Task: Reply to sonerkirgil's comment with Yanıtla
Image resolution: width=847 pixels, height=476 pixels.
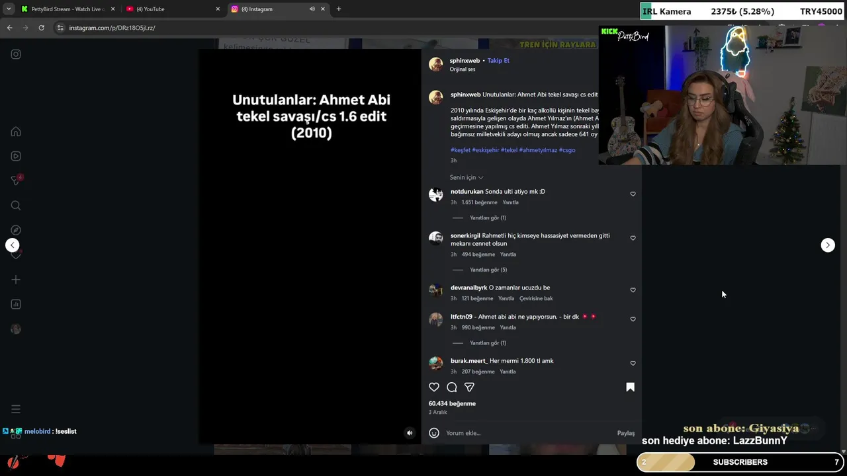Action: tap(508, 255)
